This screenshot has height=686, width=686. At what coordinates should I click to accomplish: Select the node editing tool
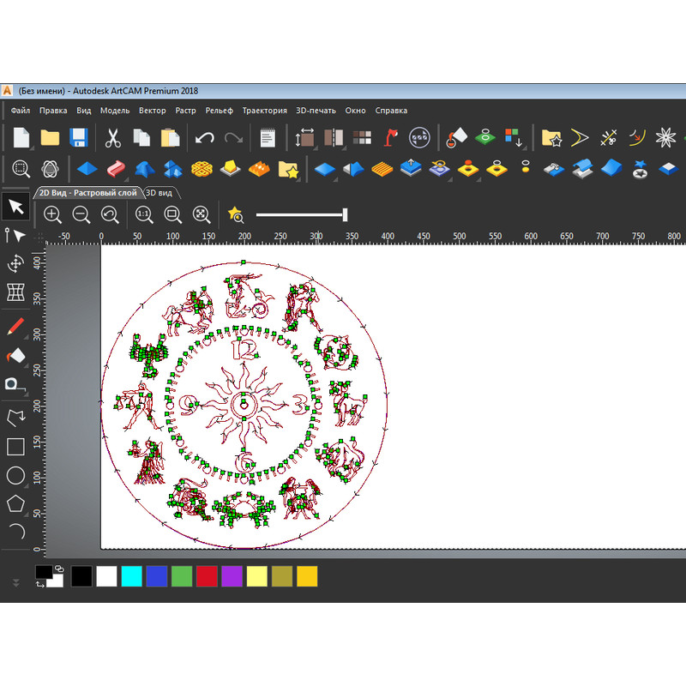(14, 237)
